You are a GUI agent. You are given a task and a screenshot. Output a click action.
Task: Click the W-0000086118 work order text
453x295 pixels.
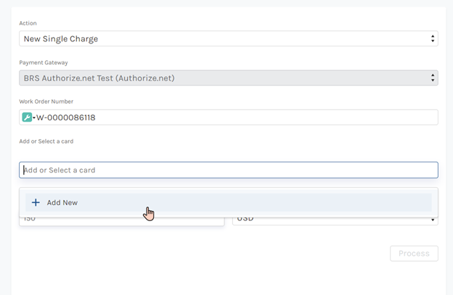[67, 117]
